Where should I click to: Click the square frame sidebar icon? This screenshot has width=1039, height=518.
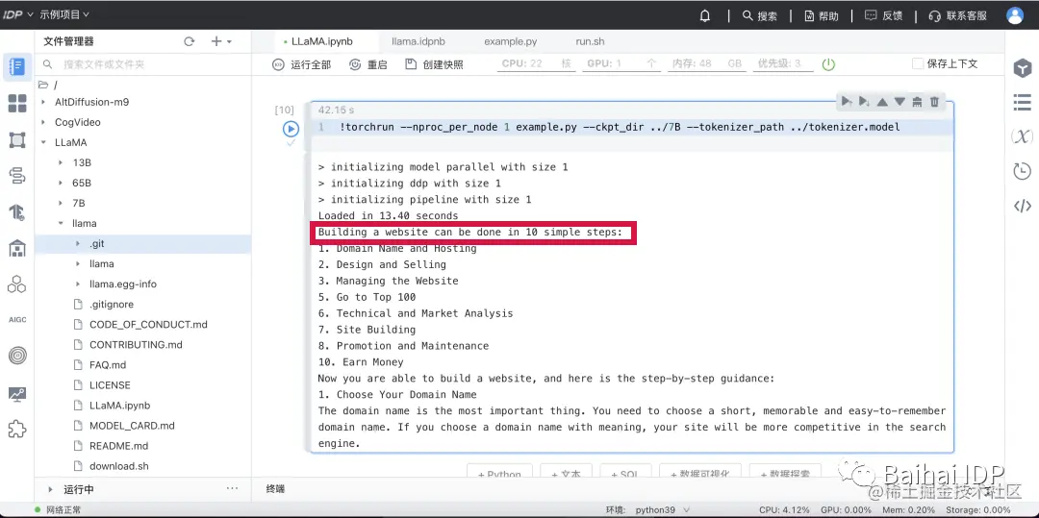click(x=17, y=139)
